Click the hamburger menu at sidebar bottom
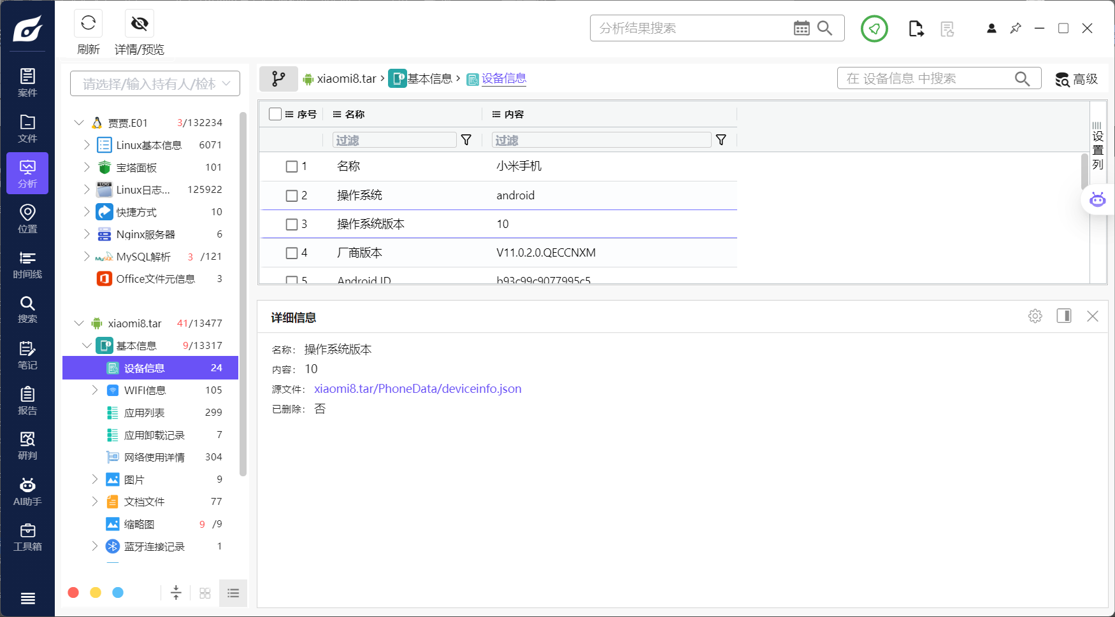This screenshot has width=1115, height=617. coord(27,599)
